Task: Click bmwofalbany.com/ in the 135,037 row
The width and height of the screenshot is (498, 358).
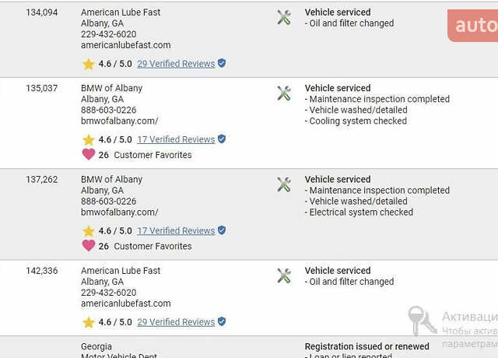Action: (119, 121)
